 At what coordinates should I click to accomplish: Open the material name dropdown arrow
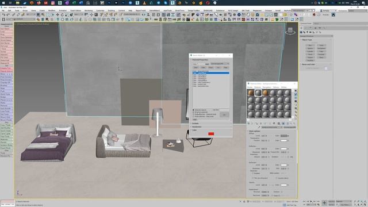[281, 127]
